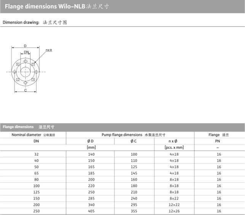245x215 pixels.
Task: Click the 4×18 cell in the DN 32 row
Action: pos(174,154)
